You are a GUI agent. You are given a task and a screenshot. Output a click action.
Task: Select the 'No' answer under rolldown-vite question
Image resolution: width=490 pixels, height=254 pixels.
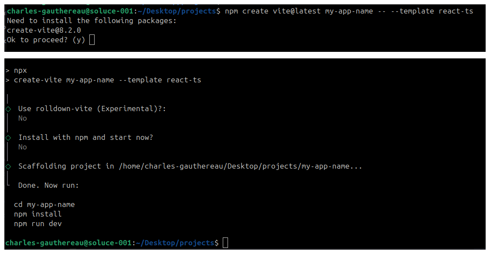[x=22, y=118]
